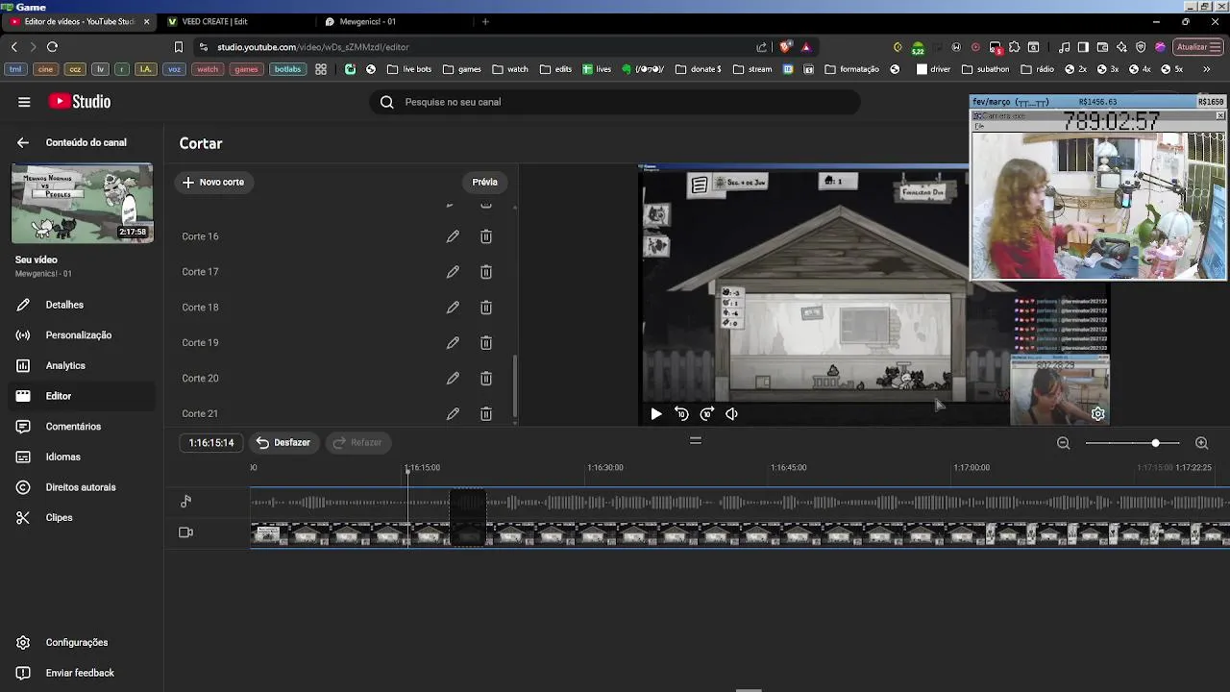Expand the 'edits' bookmark folder
This screenshot has width=1230, height=692.
pyautogui.click(x=556, y=69)
